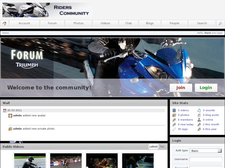Open the 0 blog posts link
Viewport: 225px width, 168px height.
point(211,115)
